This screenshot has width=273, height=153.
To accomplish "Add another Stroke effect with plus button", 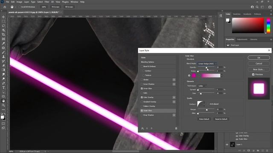I will [x=174, y=79].
